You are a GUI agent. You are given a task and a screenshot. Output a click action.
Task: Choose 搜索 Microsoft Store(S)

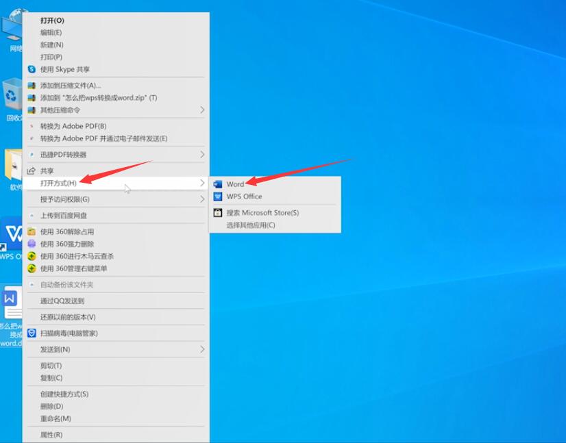click(275, 213)
